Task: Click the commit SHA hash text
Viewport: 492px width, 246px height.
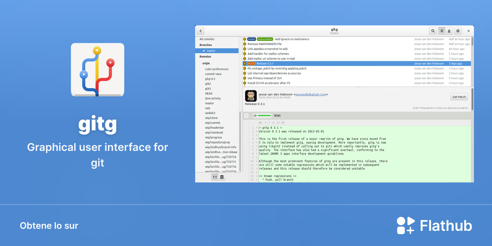Action: coord(440,108)
